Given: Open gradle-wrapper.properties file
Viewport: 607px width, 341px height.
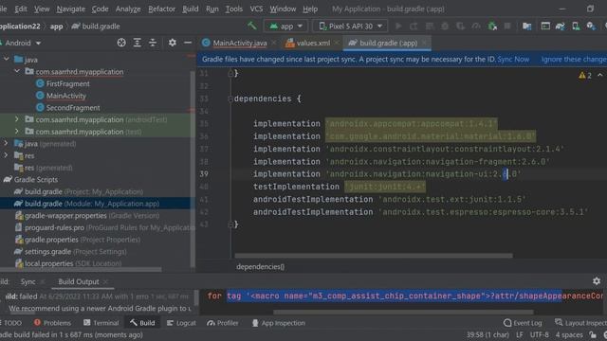Looking at the screenshot, I should tap(92, 215).
